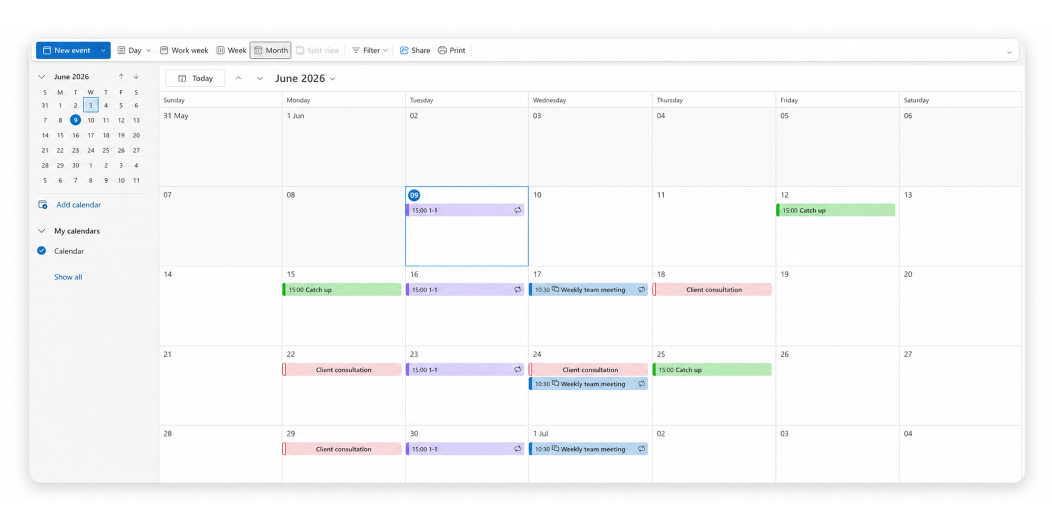The width and height of the screenshot is (1052, 526).
Task: Click the recurrence icon on 16's 1-1
Action: 518,290
